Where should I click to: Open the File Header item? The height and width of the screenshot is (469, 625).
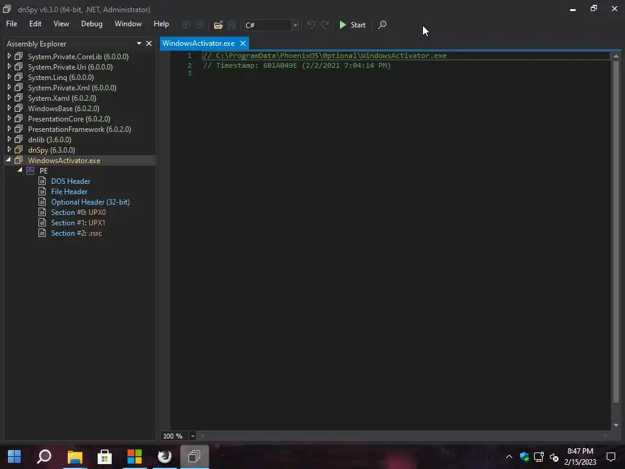pos(69,191)
